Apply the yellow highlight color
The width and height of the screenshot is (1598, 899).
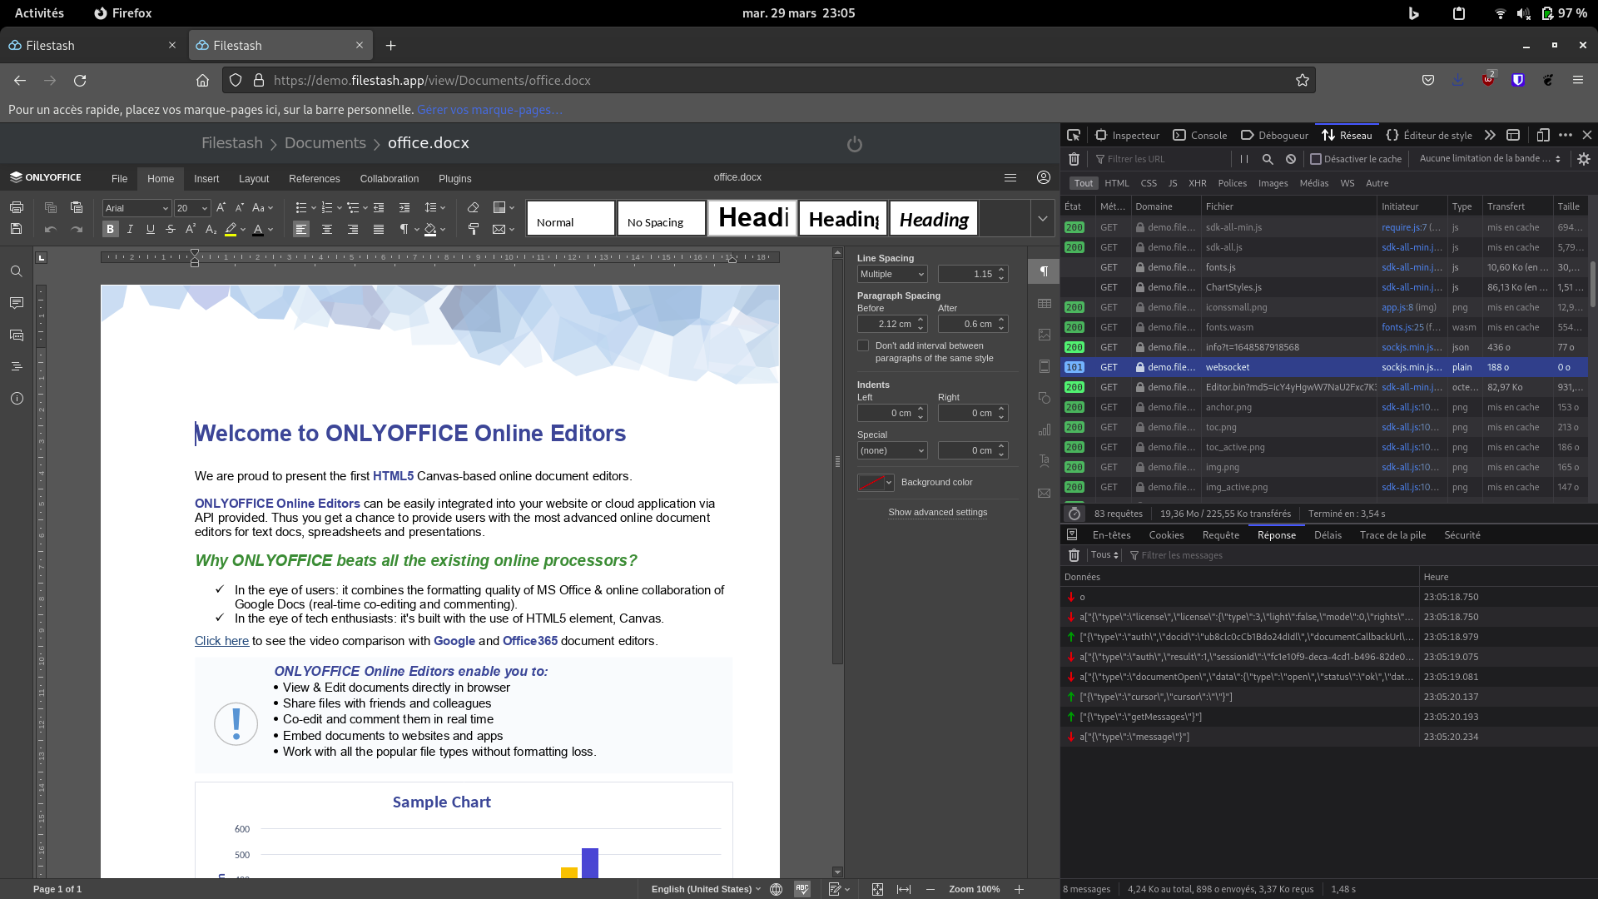coord(231,230)
